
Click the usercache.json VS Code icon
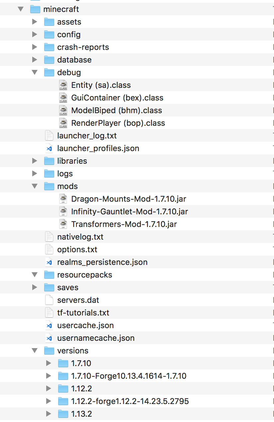click(49, 325)
